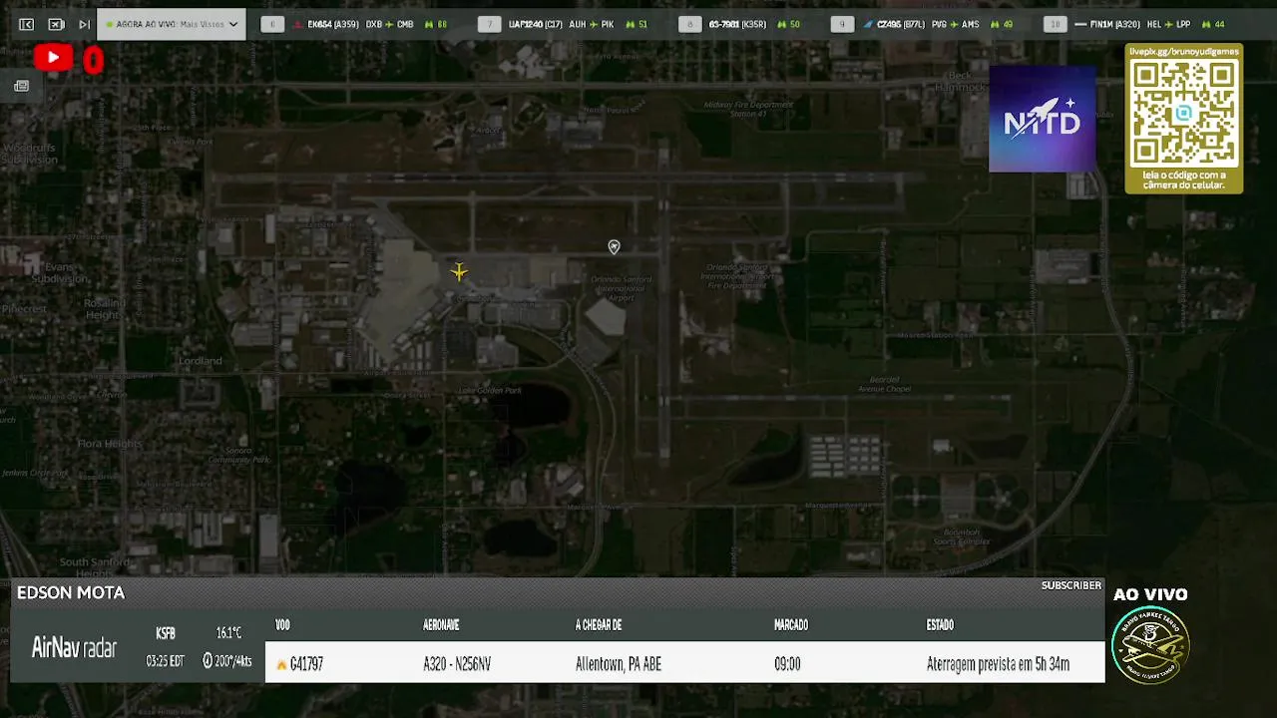Open the wind direction indicator icon
Screen dimensions: 1277x718
pyautogui.click(x=208, y=660)
